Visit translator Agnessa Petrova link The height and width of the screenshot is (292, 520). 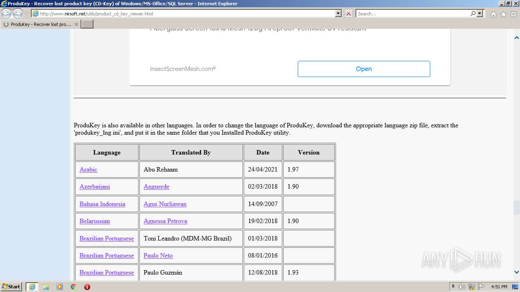tap(165, 221)
